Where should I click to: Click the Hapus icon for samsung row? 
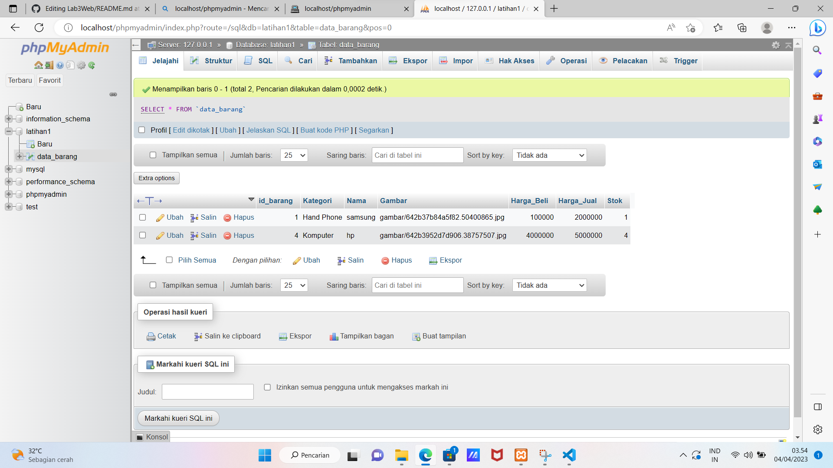coord(227,218)
